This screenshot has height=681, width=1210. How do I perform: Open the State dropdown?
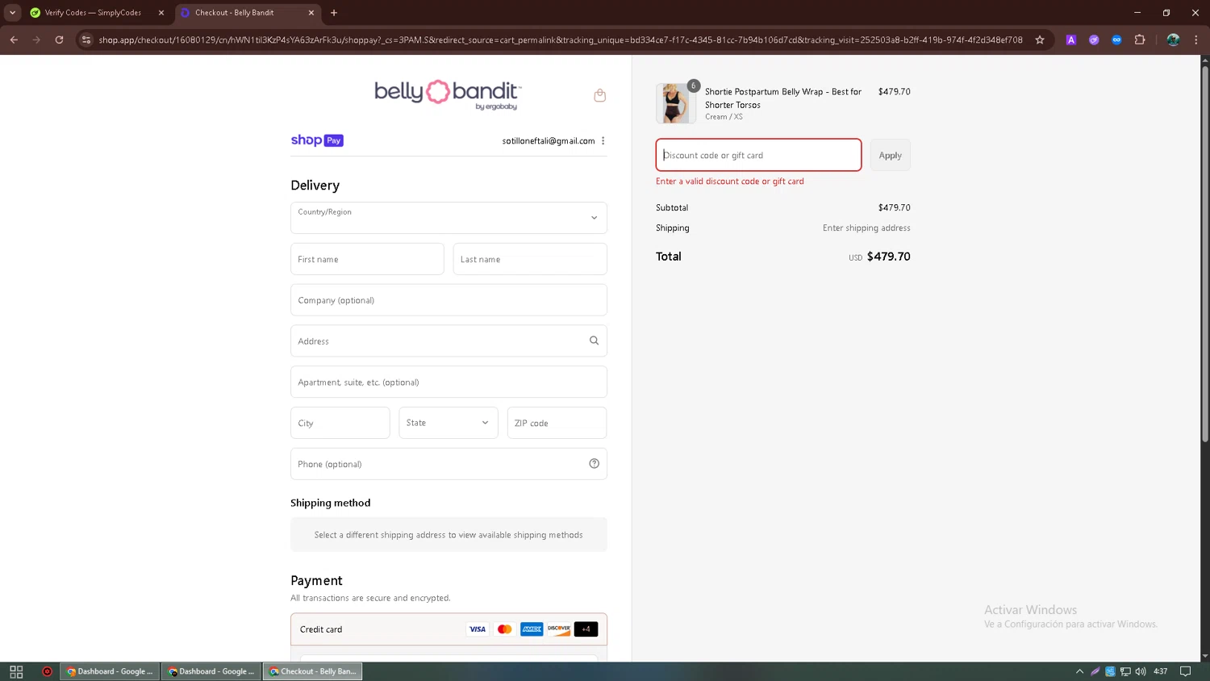[449, 423]
